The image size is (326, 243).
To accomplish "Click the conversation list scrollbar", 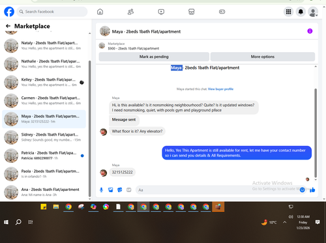I will 90,128.
